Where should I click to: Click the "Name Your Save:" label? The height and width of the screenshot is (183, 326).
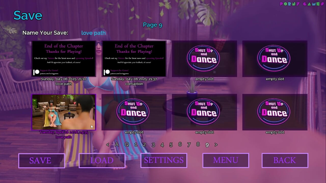point(45,33)
